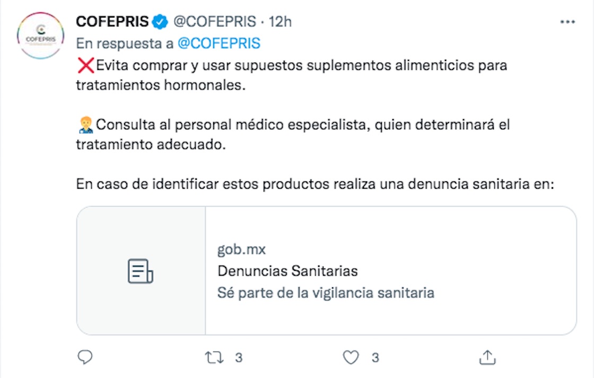Click the retweet count number 3

(239, 358)
